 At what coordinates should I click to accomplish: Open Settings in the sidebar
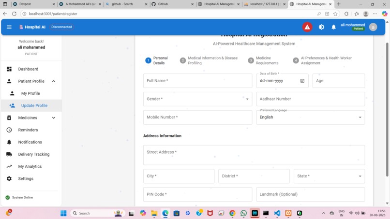point(31,178)
